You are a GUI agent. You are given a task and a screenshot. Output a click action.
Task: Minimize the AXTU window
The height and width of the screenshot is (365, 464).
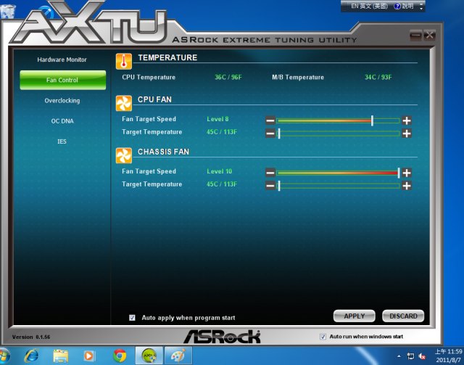click(x=415, y=36)
